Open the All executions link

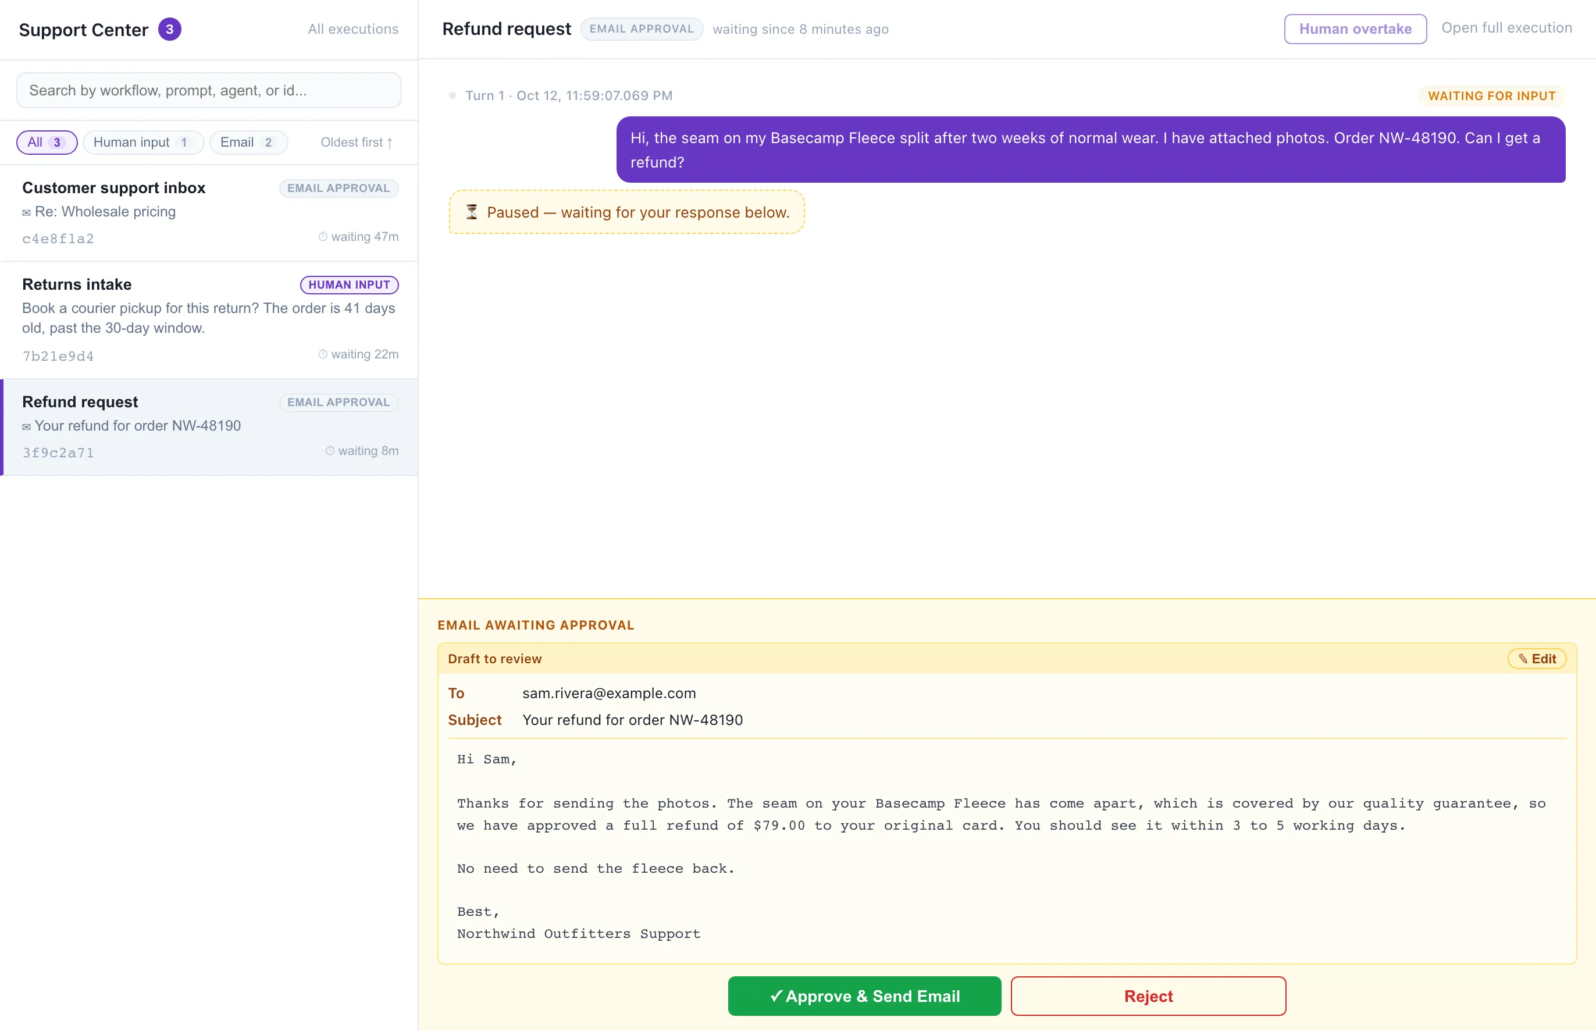coord(352,30)
